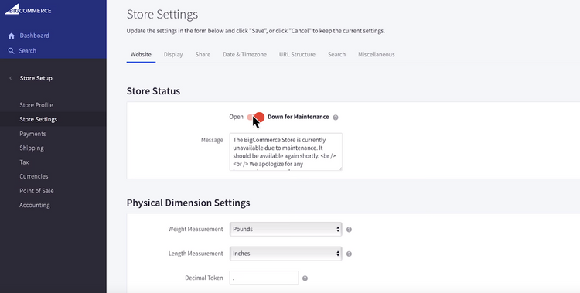Click the Search magnifier icon in sidebar
580x293 pixels.
pos(11,51)
